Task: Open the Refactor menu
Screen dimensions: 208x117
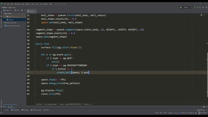Action: 28,4
